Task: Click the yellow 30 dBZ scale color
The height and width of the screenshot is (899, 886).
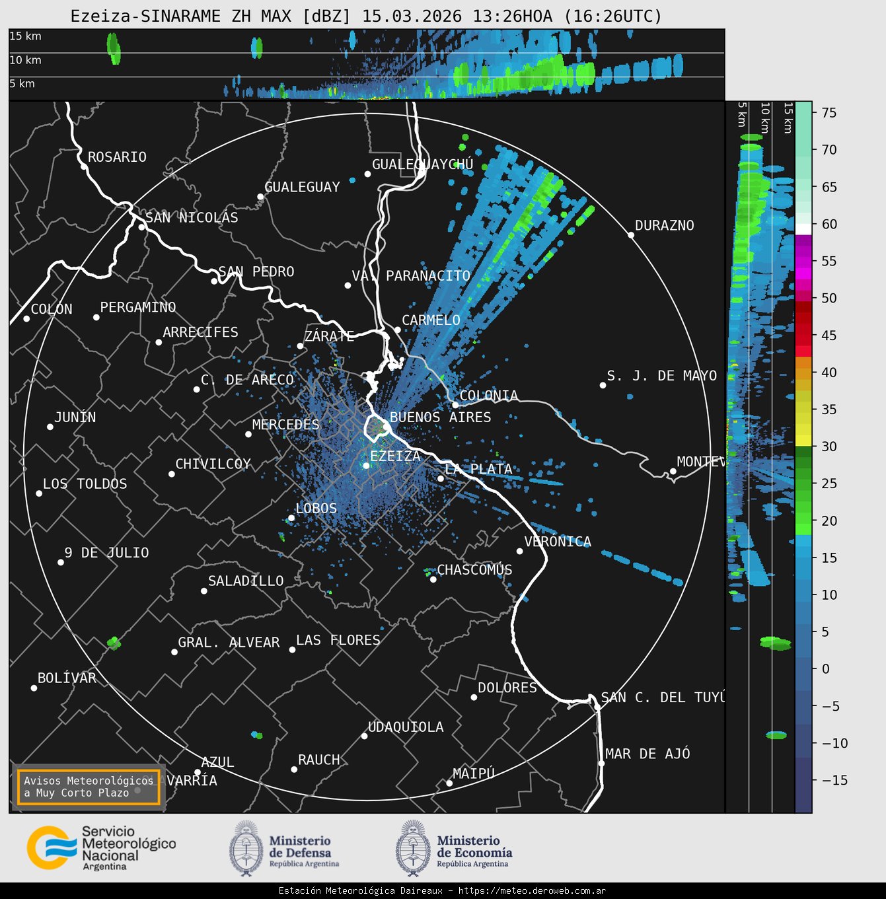Action: 803,440
